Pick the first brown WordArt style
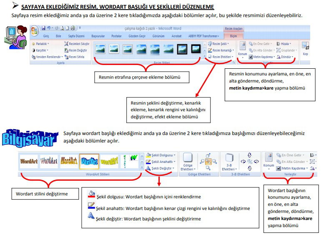321x235 pixels. click(x=29, y=162)
